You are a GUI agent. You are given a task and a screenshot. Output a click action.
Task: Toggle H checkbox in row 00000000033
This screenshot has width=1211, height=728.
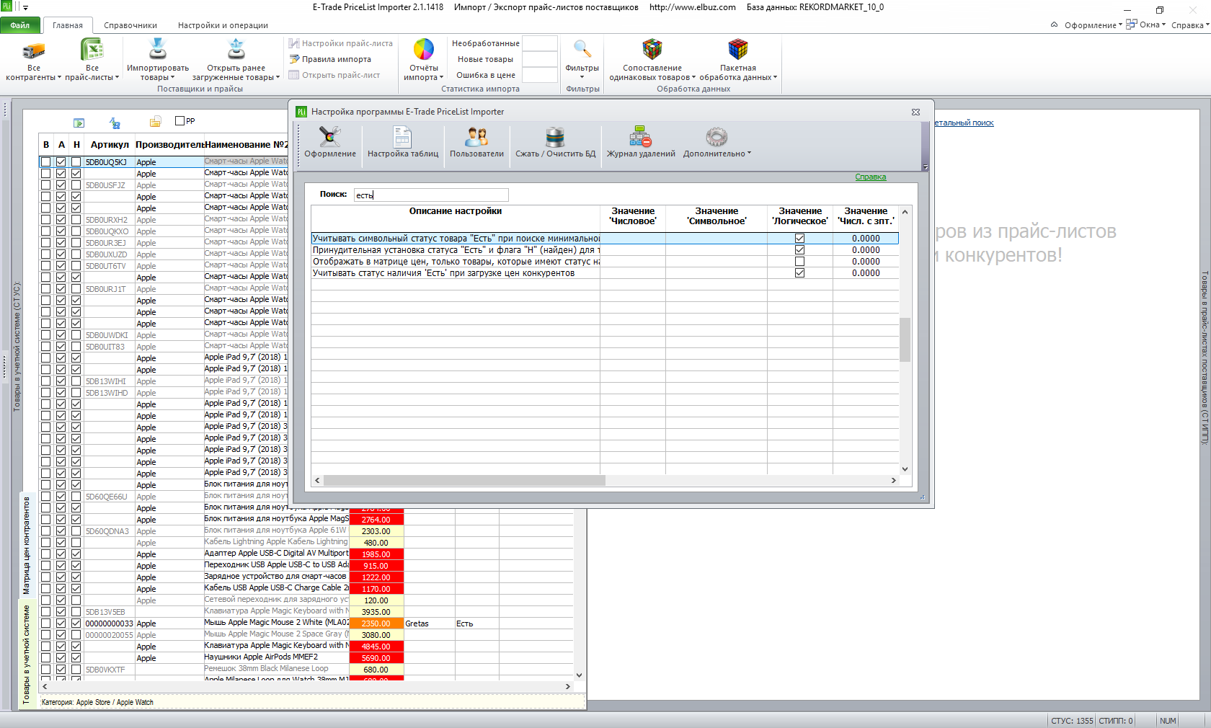click(x=76, y=623)
